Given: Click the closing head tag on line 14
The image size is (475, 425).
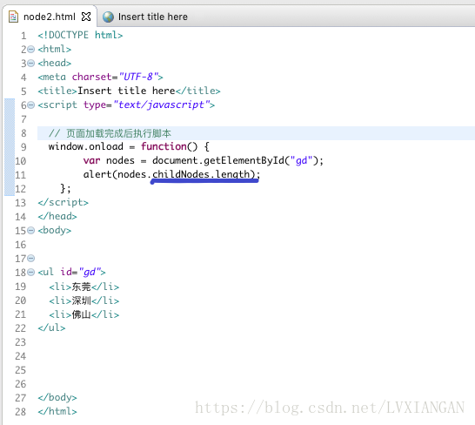Looking at the screenshot, I should pyautogui.click(x=57, y=216).
